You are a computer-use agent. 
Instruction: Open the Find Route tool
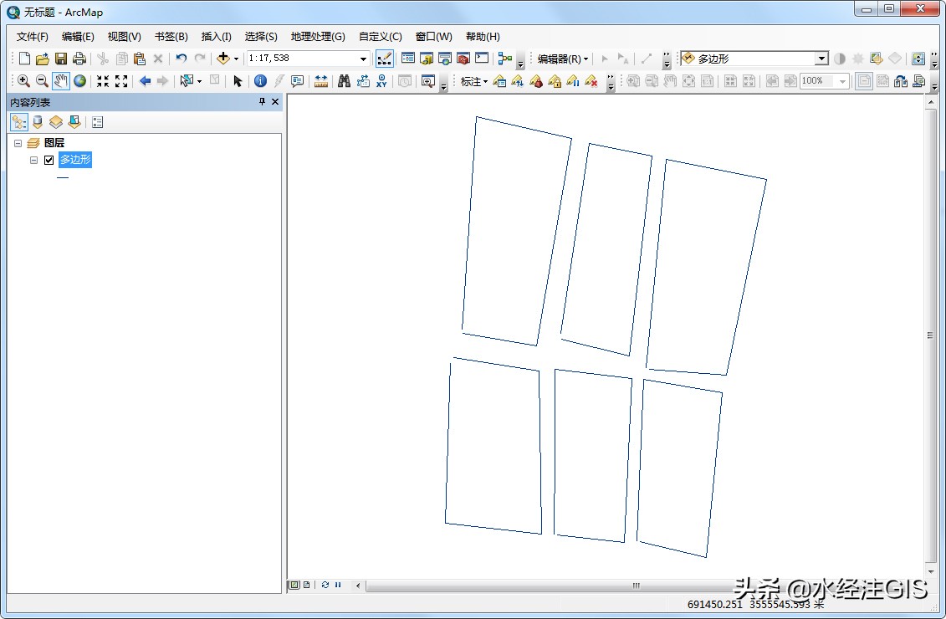tap(363, 81)
